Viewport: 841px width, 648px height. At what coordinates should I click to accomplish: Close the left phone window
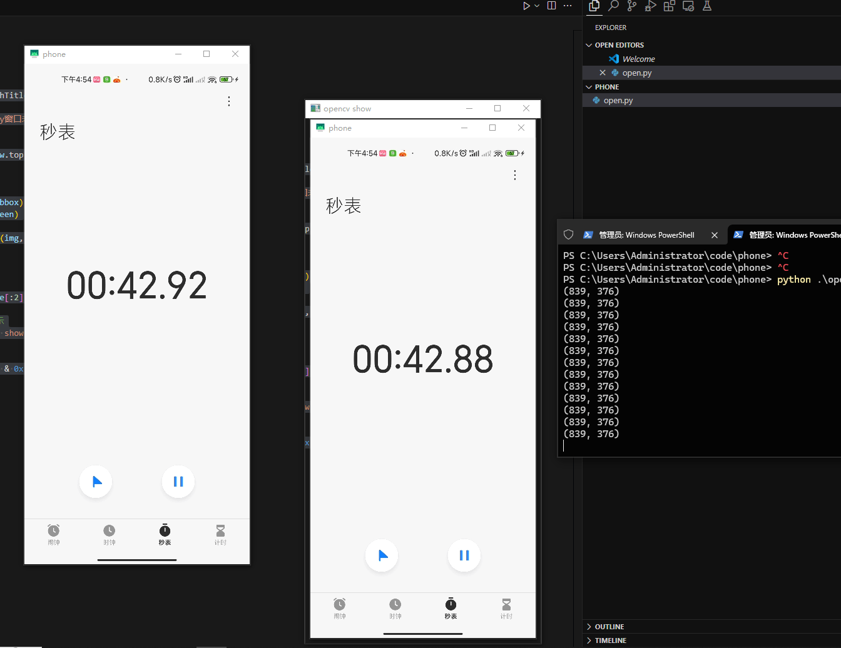[x=235, y=54]
